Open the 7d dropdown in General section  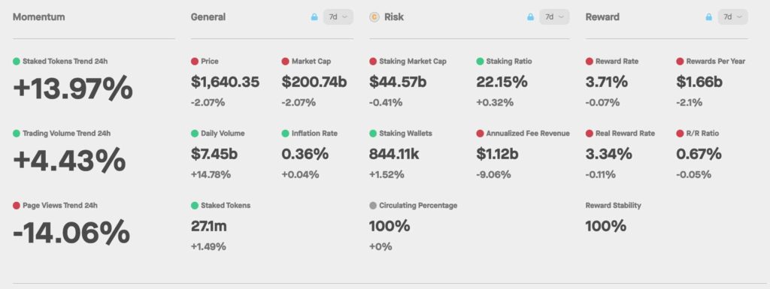[338, 17]
